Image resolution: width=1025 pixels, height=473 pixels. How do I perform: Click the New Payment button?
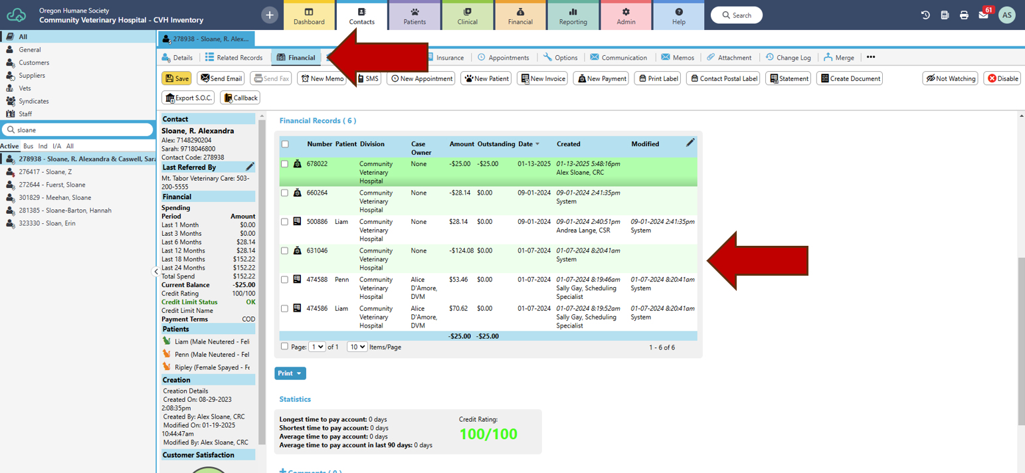point(601,78)
